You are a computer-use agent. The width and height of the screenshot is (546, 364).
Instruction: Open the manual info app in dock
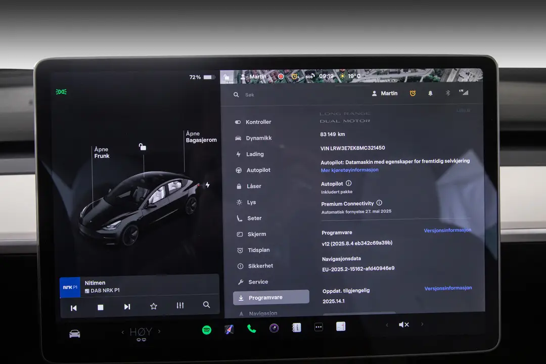(x=296, y=328)
